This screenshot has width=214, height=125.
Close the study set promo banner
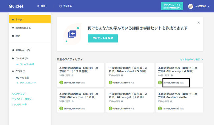point(198,23)
